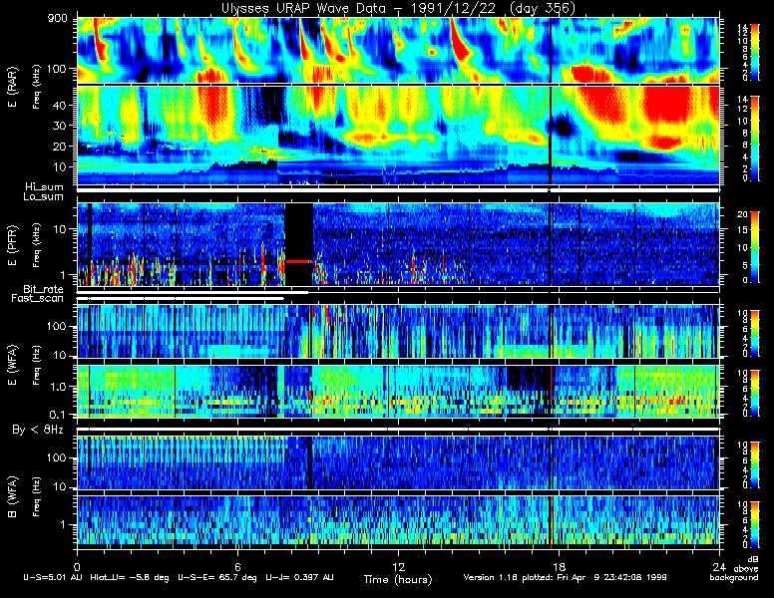Click the time axis tick '0'
The width and height of the screenshot is (774, 598).
(x=77, y=566)
